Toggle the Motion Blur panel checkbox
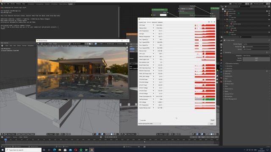The height and width of the screenshot is (152, 271). 226,84
